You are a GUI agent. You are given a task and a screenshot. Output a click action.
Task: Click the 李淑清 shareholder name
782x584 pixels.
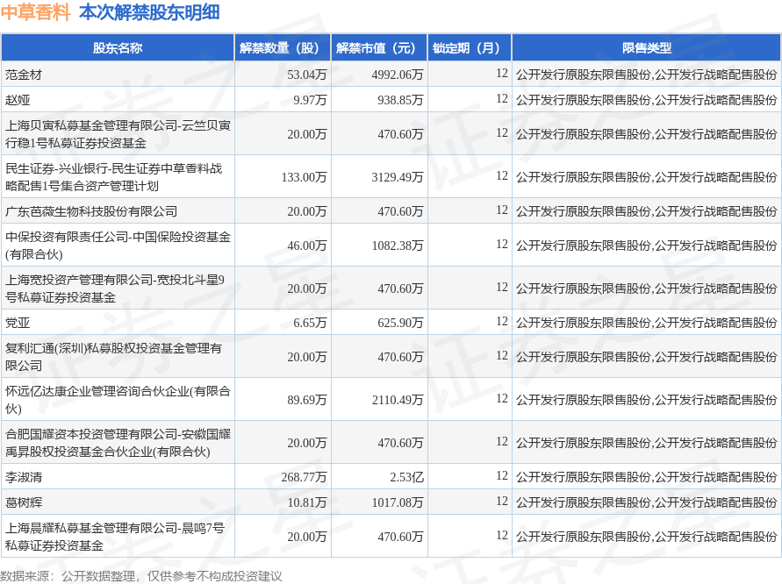(x=23, y=477)
